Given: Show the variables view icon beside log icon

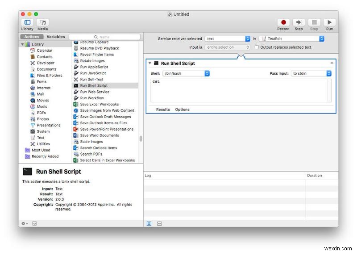Looking at the screenshot, I should pos(159,223).
